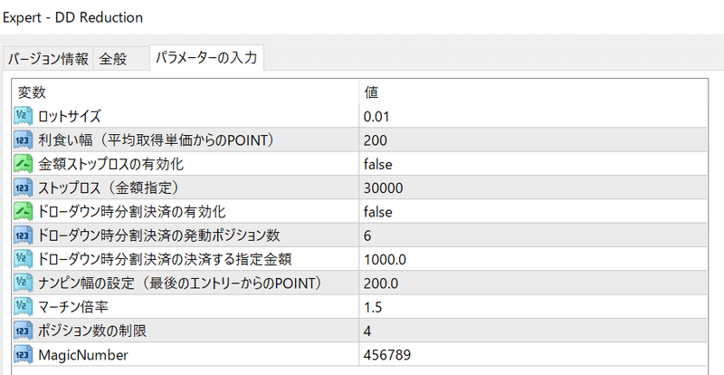Click the double icon beside マーチン倍率
Image resolution: width=724 pixels, height=375 pixels.
pyautogui.click(x=24, y=307)
